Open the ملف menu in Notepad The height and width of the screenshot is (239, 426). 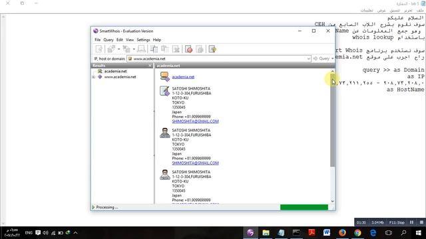pyautogui.click(x=420, y=11)
